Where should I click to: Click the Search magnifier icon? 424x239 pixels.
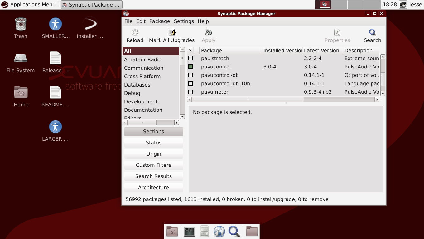click(372, 32)
